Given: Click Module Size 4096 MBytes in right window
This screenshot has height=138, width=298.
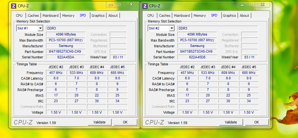Looking at the screenshot, I should click(197, 34).
